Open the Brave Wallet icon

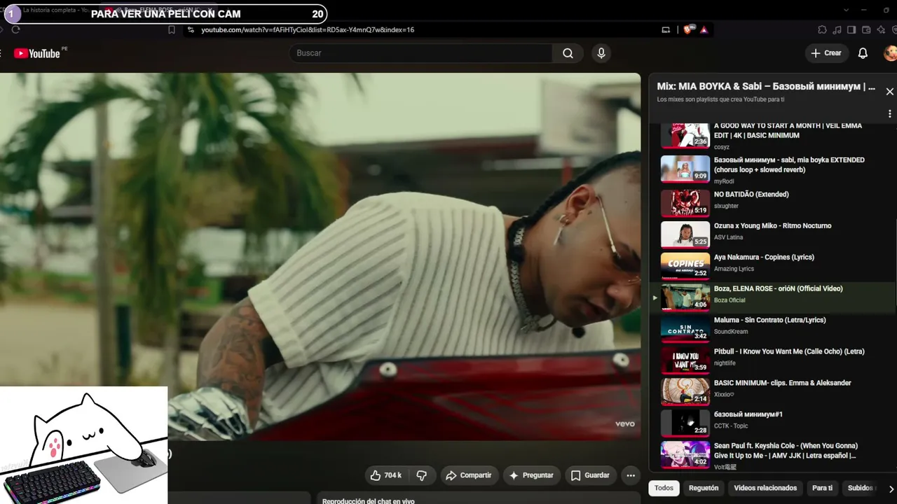click(x=866, y=29)
